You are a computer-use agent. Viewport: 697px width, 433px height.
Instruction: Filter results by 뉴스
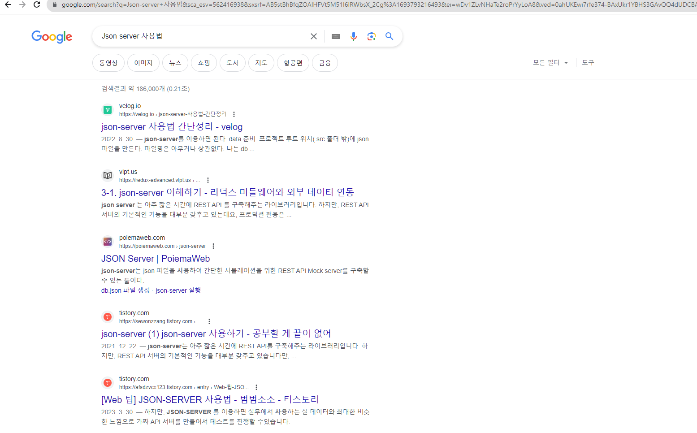175,63
